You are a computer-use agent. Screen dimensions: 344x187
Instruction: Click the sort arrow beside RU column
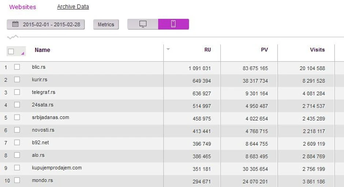click(168, 49)
